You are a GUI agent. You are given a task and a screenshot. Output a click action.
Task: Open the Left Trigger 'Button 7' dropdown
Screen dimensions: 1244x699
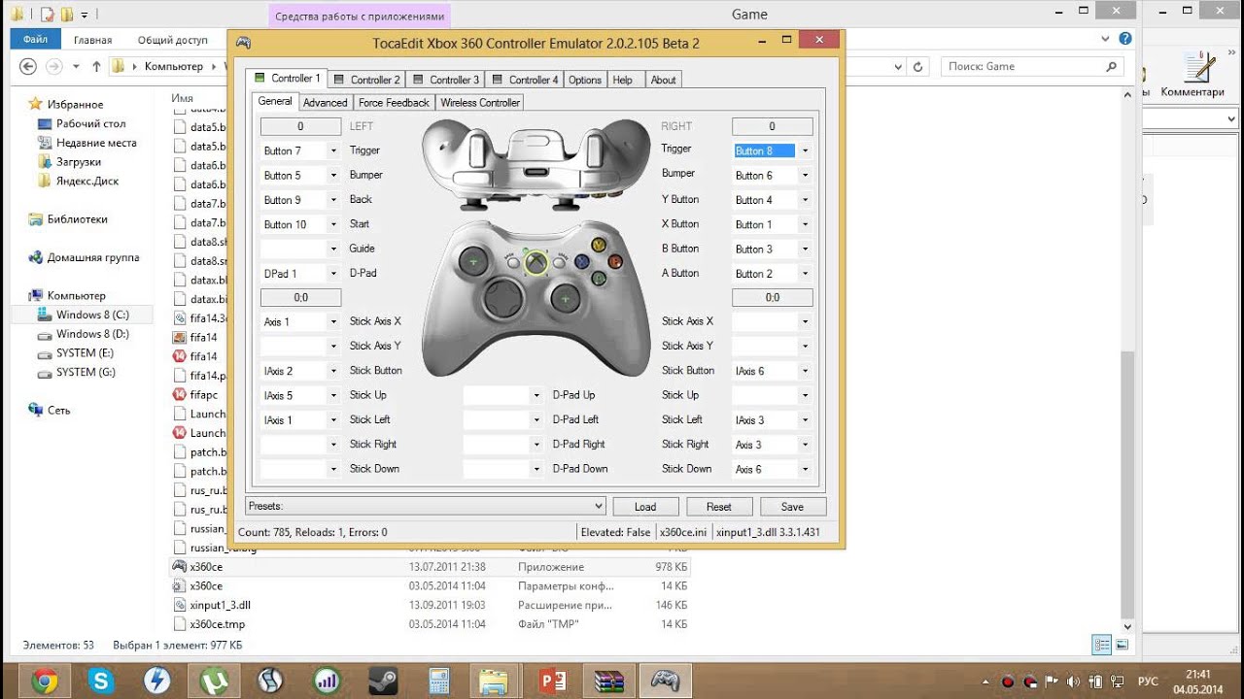333,150
